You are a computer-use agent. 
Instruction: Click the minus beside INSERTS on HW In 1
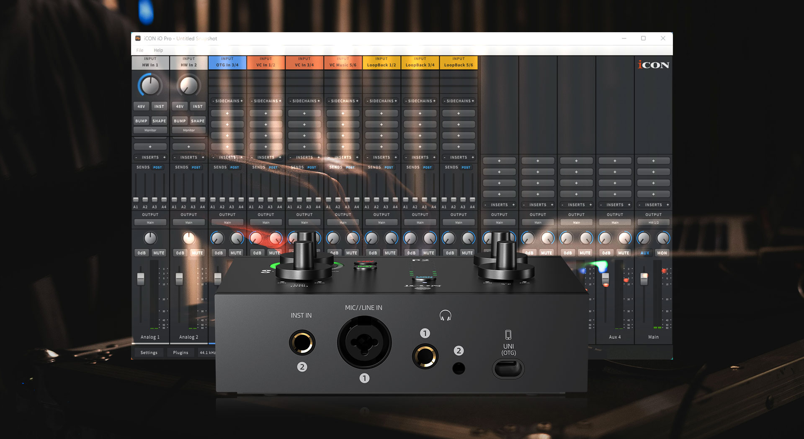point(136,157)
